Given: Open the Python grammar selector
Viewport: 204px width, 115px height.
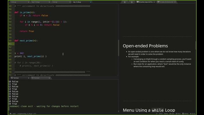Looking at the screenshot, I should point(166,114).
